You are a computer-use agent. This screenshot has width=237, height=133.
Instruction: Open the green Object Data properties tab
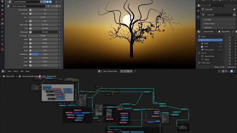pos(2,40)
